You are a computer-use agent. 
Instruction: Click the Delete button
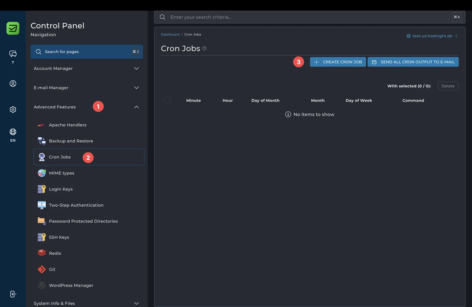448,86
